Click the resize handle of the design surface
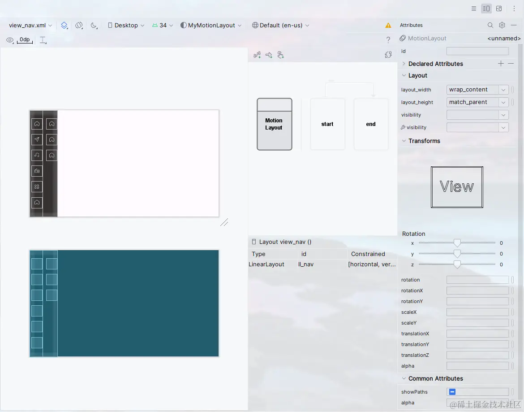Screen dimensions: 524x412 tap(224, 222)
